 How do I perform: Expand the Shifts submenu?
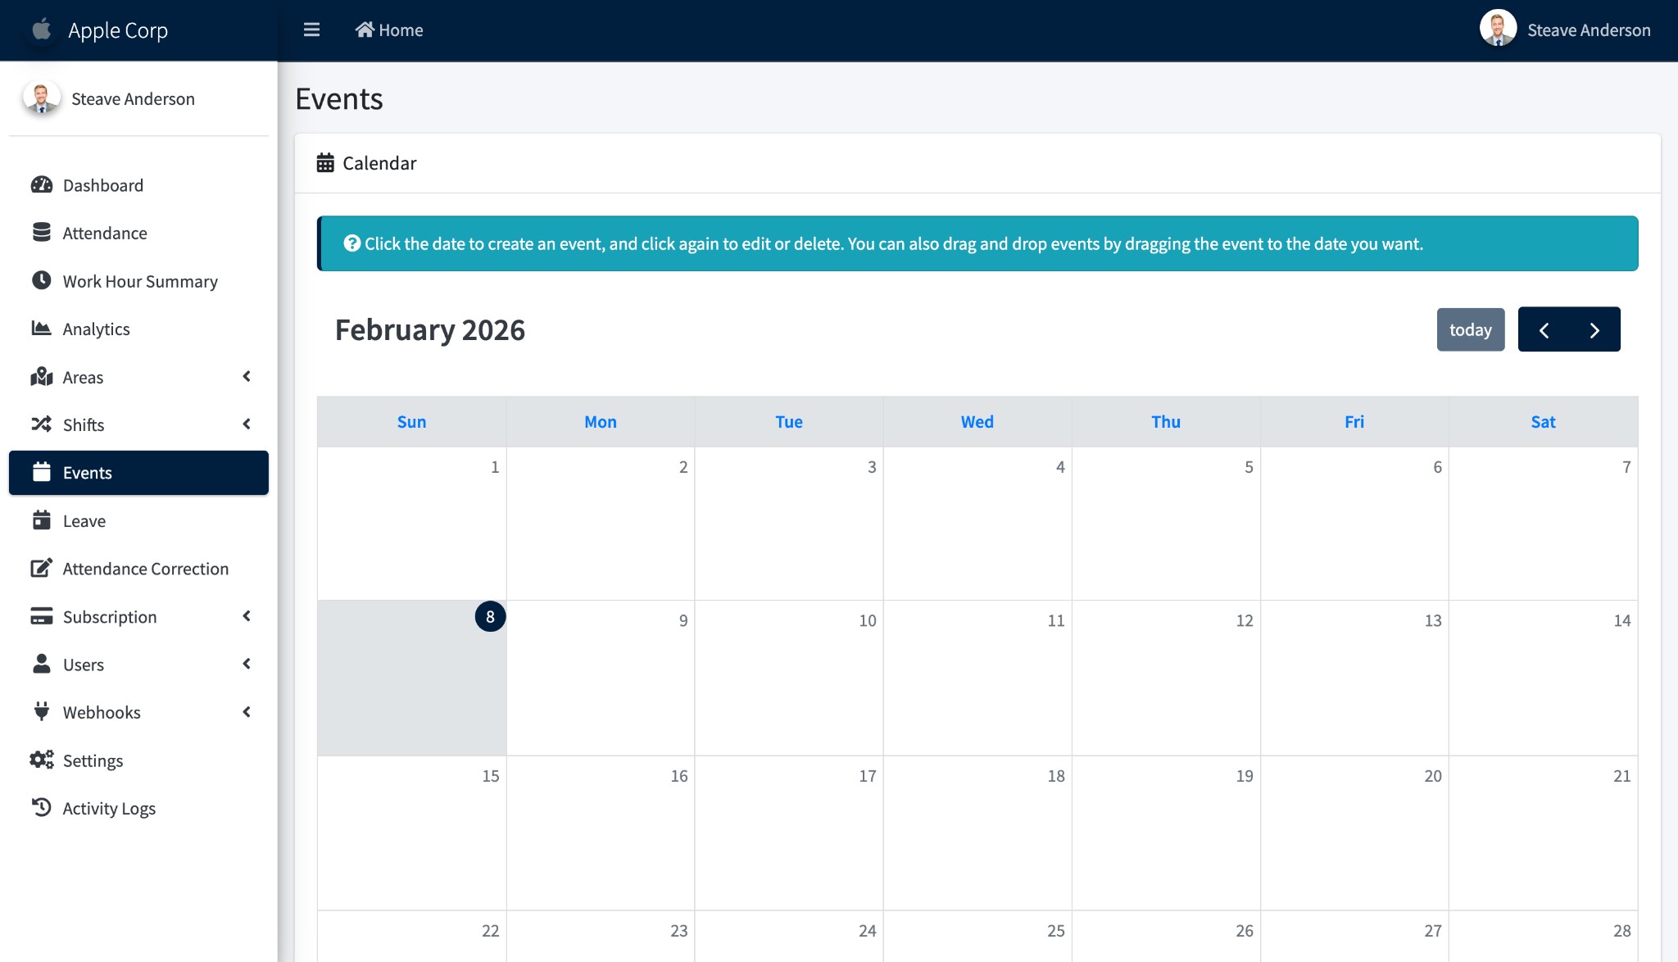click(247, 424)
